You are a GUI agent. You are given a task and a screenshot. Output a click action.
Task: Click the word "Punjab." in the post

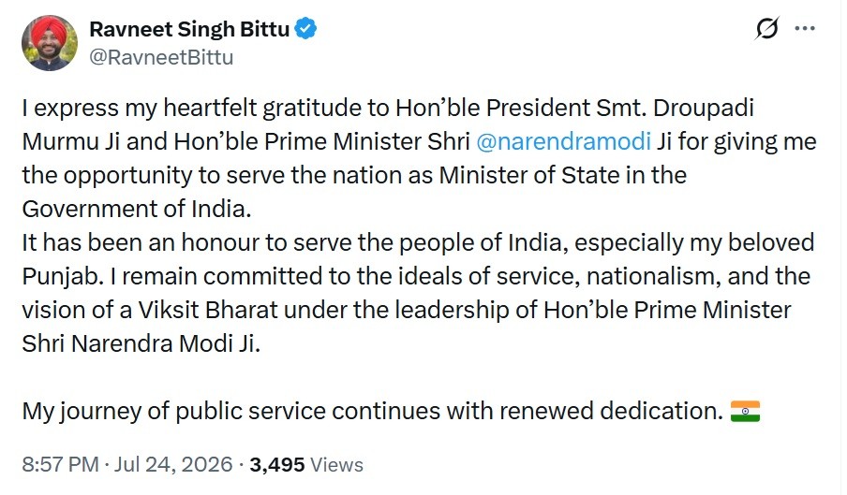click(x=63, y=277)
